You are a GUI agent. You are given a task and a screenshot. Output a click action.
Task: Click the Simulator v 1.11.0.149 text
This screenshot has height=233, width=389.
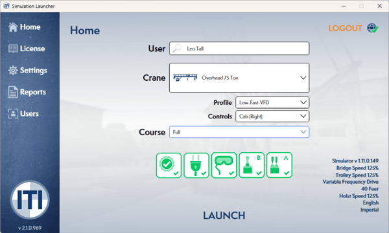(x=355, y=161)
